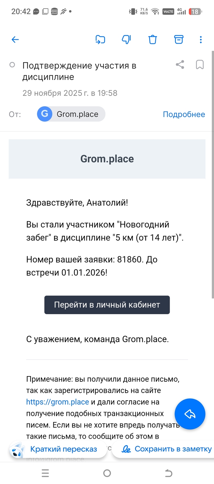The height and width of the screenshot is (484, 214).
Task: Archive the email
Action: pos(179,40)
